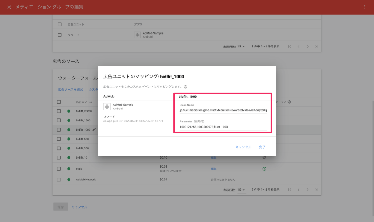Close the mediation group editor with X
This screenshot has width=374, height=222.
[x=9, y=7]
